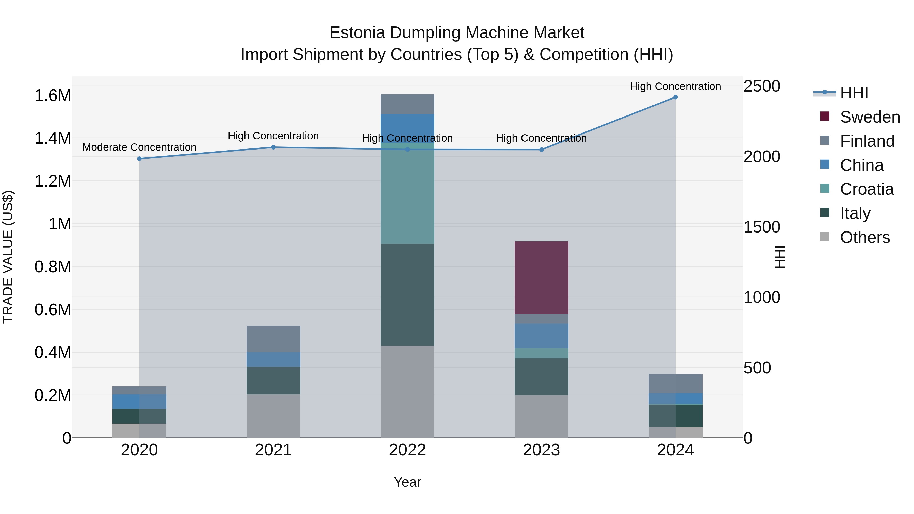
Task: Click the 2022 x-axis year label
Action: pos(407,450)
